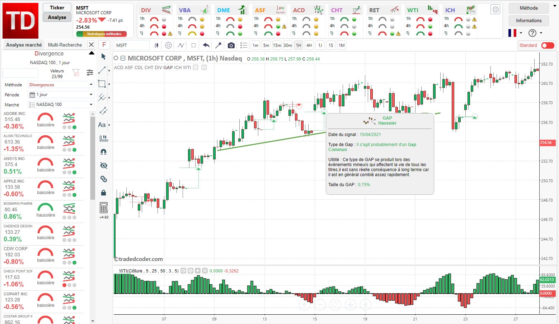Collapse the indicator legend minus box

coord(123,58)
